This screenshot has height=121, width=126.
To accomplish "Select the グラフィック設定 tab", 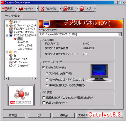I will (x=12, y=16).
